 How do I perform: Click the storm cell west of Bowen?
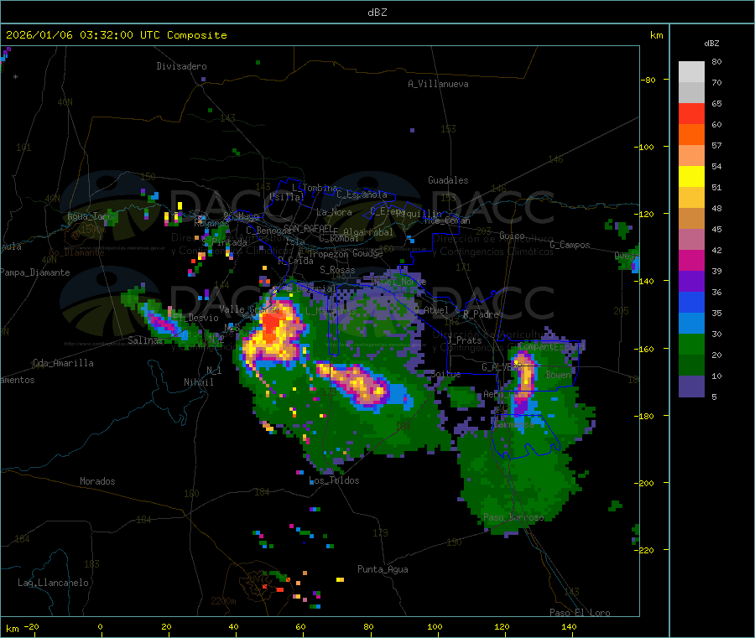523,378
